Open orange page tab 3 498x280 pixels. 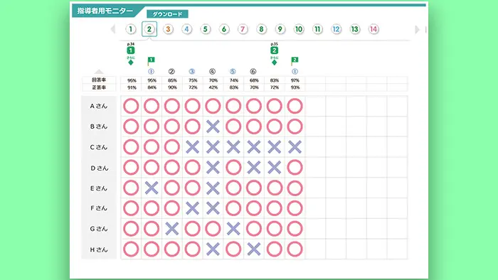click(x=168, y=29)
